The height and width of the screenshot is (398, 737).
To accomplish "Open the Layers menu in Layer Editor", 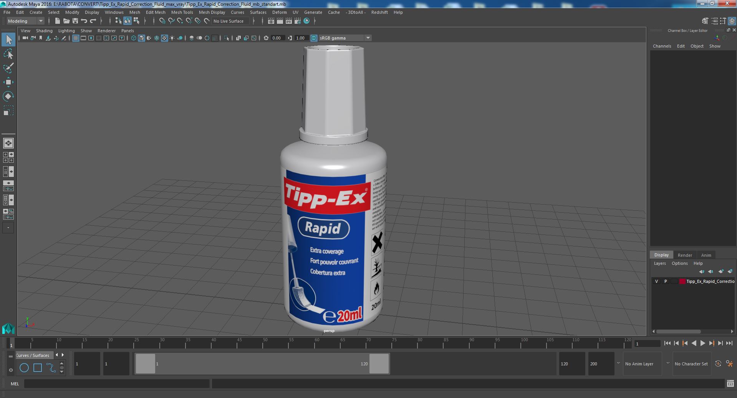I will pos(660,263).
